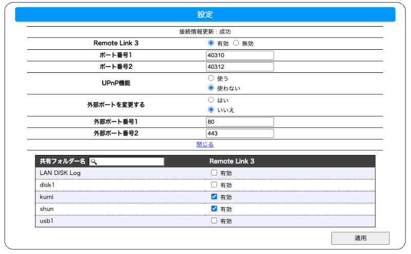Choose いいえ for 外部ポートを変更する
Screen dimensions: 411x254
pyautogui.click(x=211, y=110)
